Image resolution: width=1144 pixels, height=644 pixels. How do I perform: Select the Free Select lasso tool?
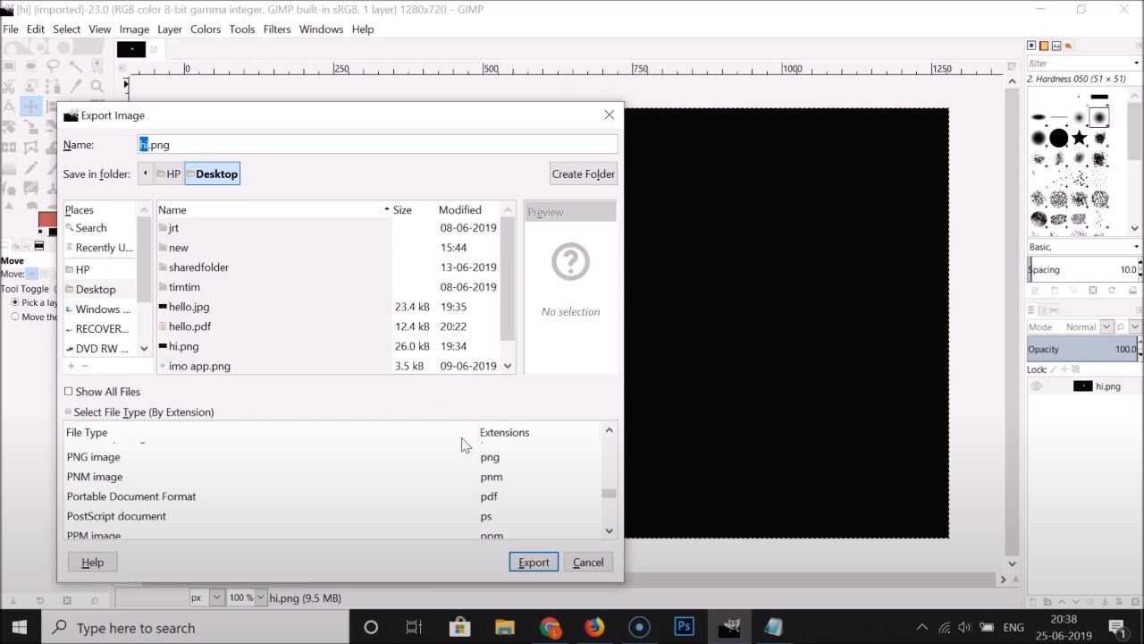tap(53, 65)
